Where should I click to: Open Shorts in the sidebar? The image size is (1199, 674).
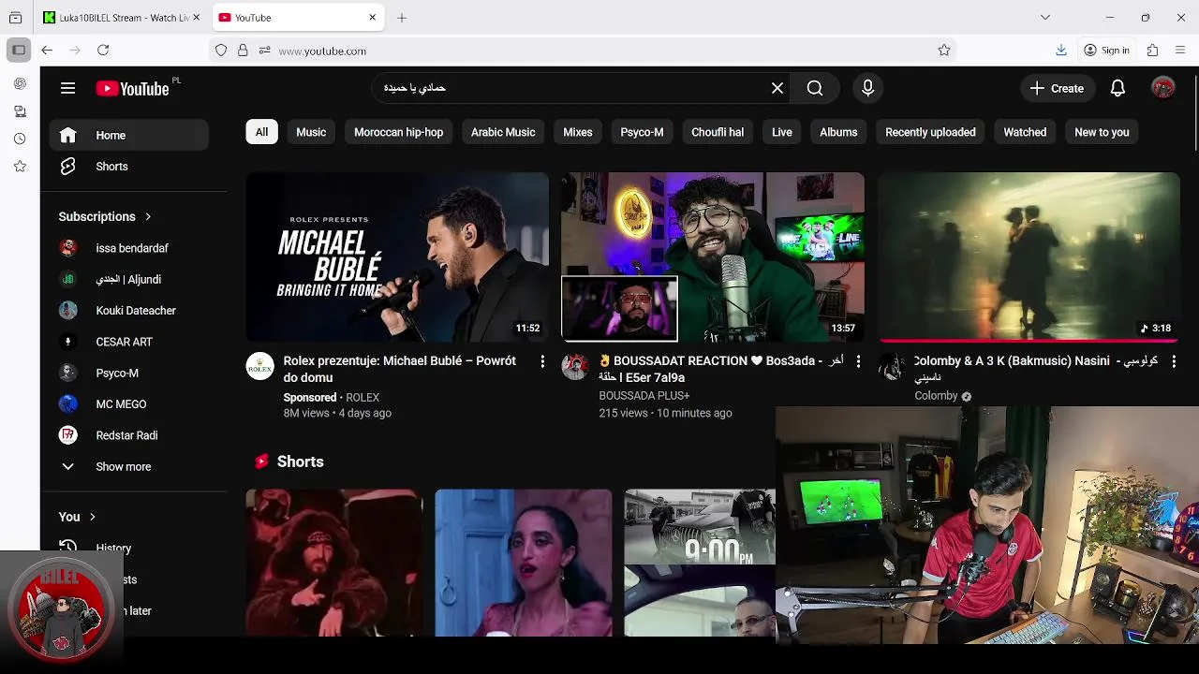(x=129, y=167)
